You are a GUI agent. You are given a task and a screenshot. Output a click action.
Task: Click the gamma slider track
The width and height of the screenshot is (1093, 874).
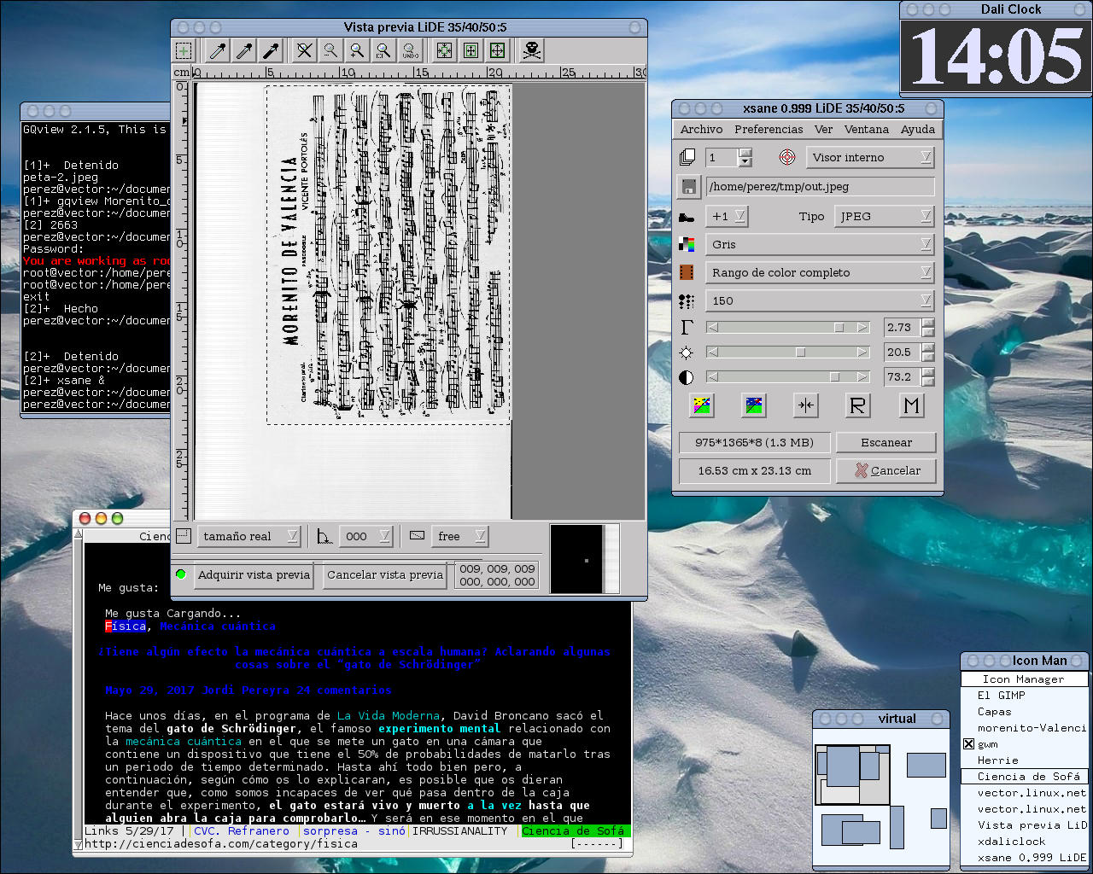coord(789,327)
